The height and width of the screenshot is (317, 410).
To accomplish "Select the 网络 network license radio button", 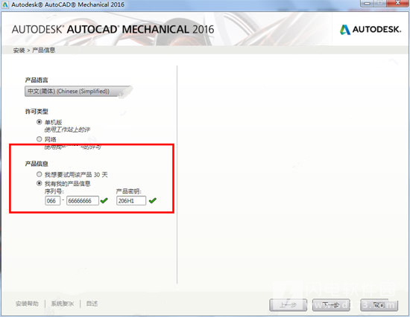I will (40, 139).
